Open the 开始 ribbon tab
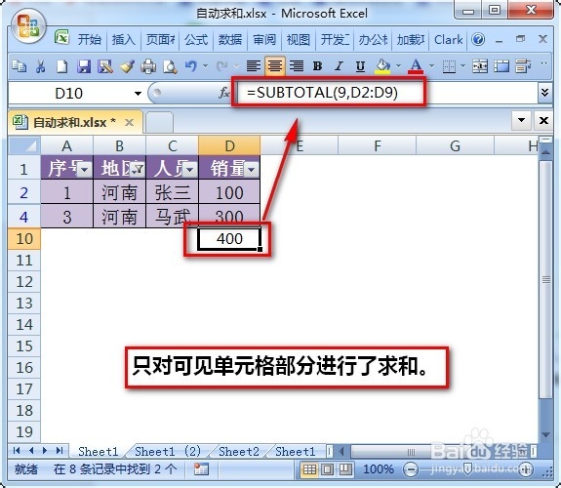Image resolution: width=561 pixels, height=488 pixels. coord(90,40)
